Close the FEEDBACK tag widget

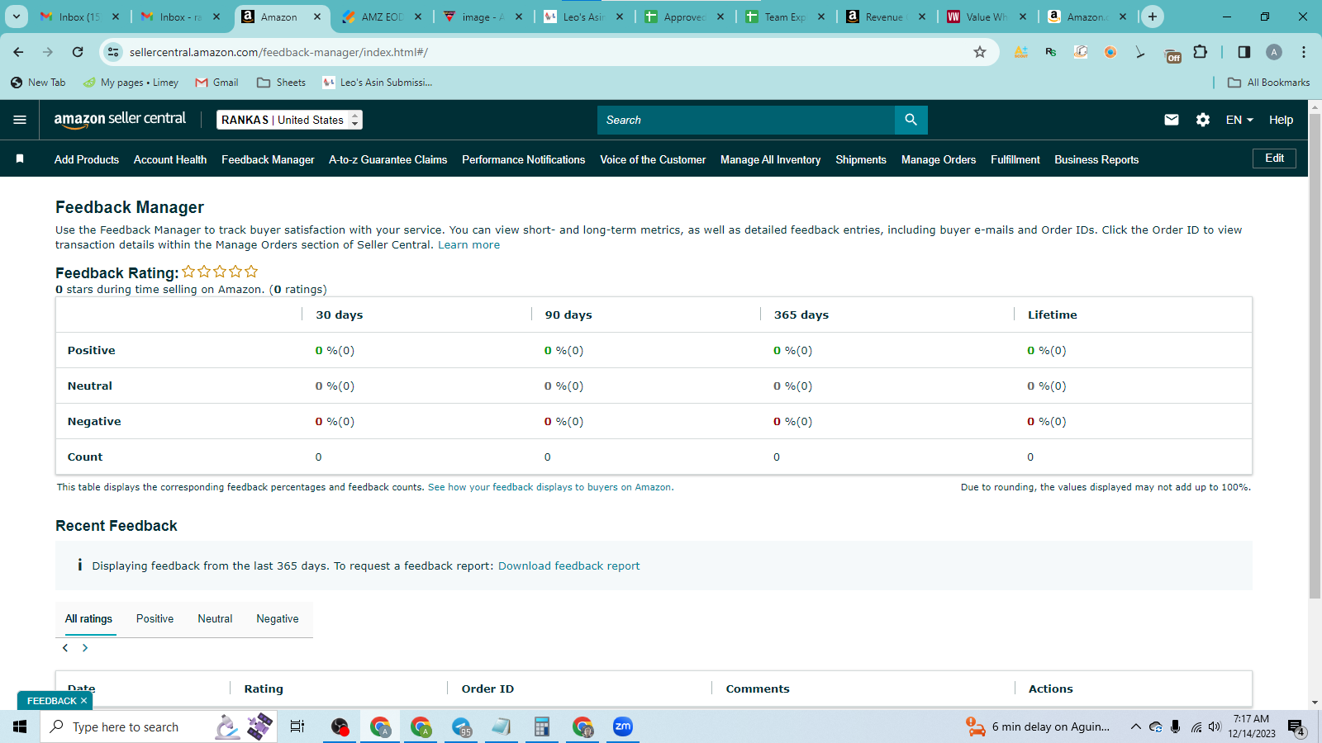point(83,701)
